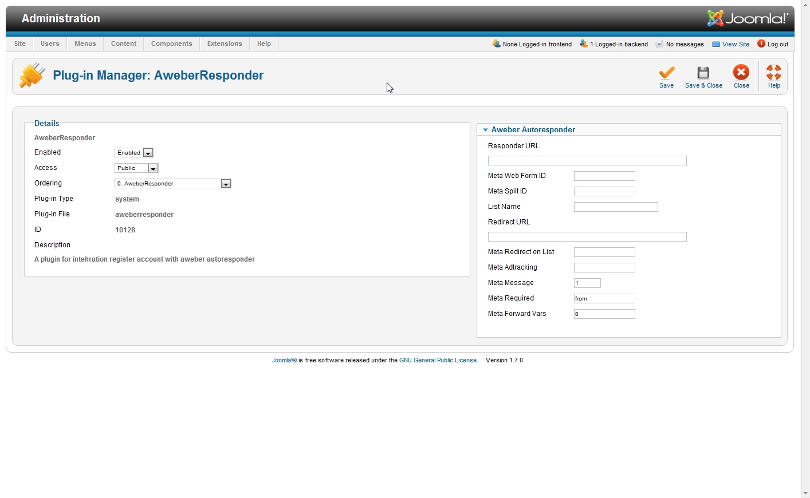Open the Help lifebuoy icon
810x498 pixels.
tap(774, 72)
